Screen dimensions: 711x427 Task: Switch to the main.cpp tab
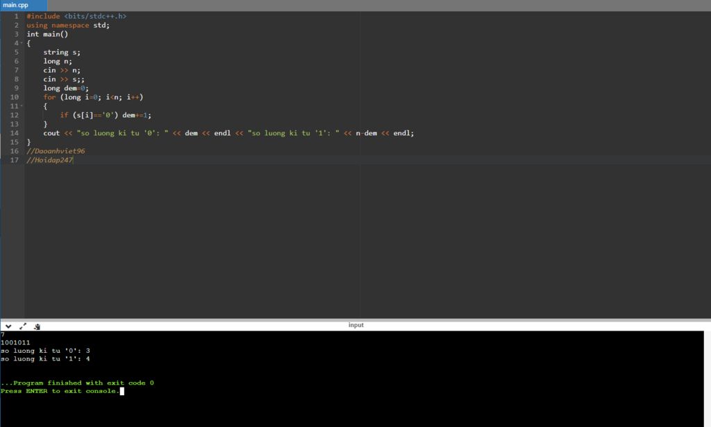(x=16, y=5)
